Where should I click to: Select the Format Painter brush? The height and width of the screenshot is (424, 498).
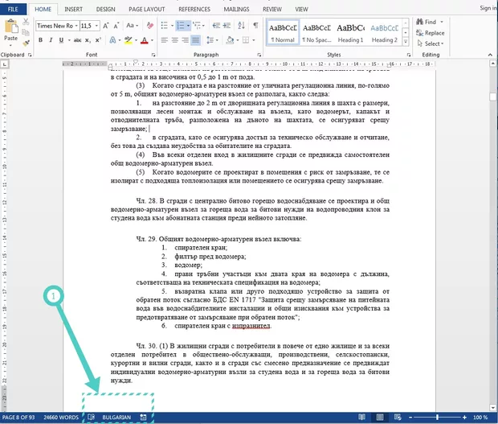click(x=27, y=43)
